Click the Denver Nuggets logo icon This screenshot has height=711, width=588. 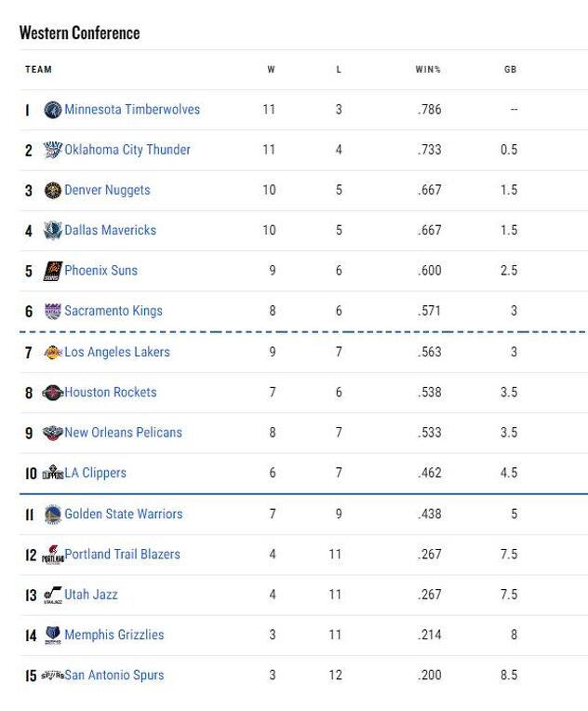tap(53, 191)
